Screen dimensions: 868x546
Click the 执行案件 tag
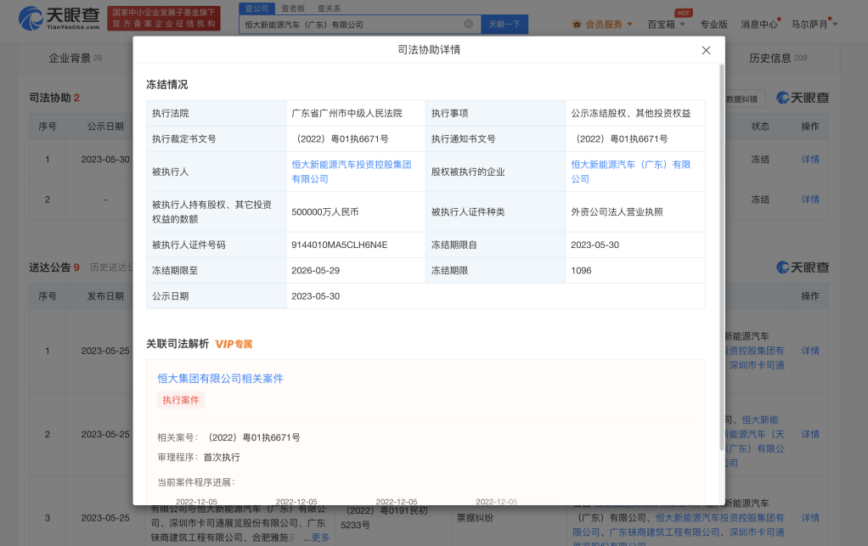[x=181, y=400]
